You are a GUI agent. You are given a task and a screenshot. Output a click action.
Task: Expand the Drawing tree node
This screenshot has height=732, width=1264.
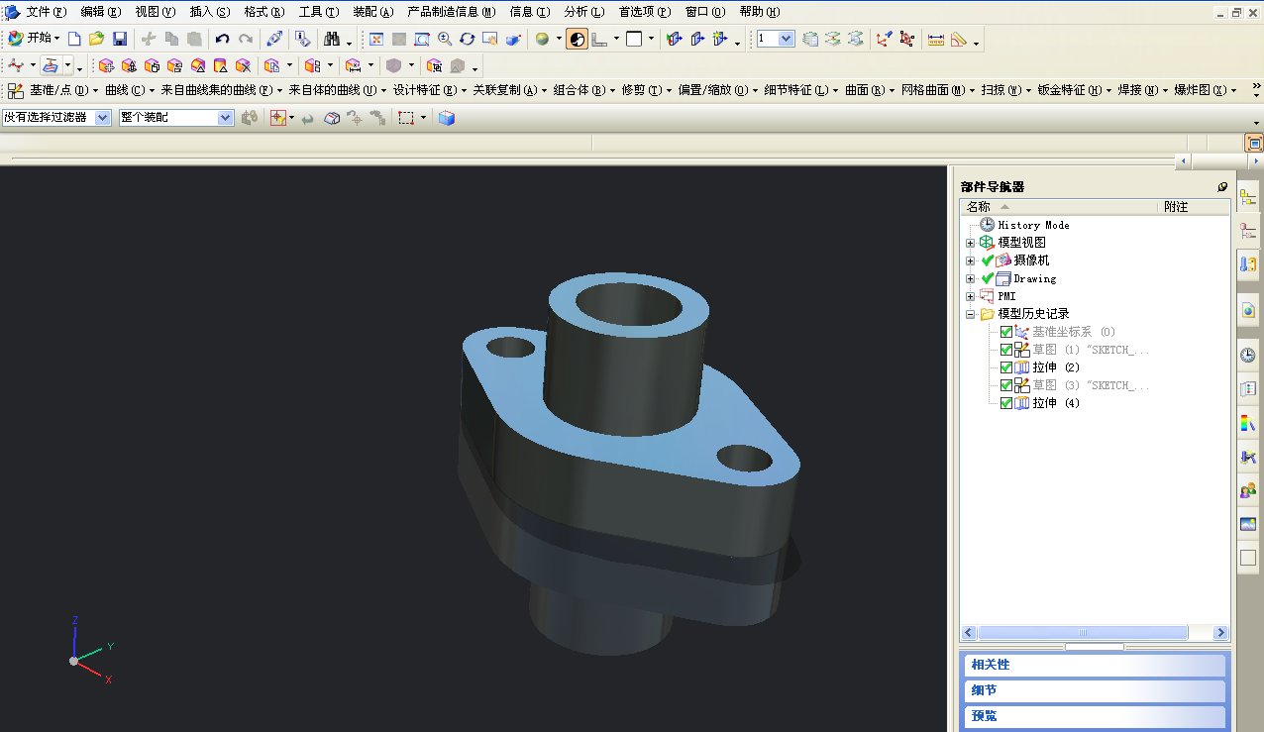[971, 278]
